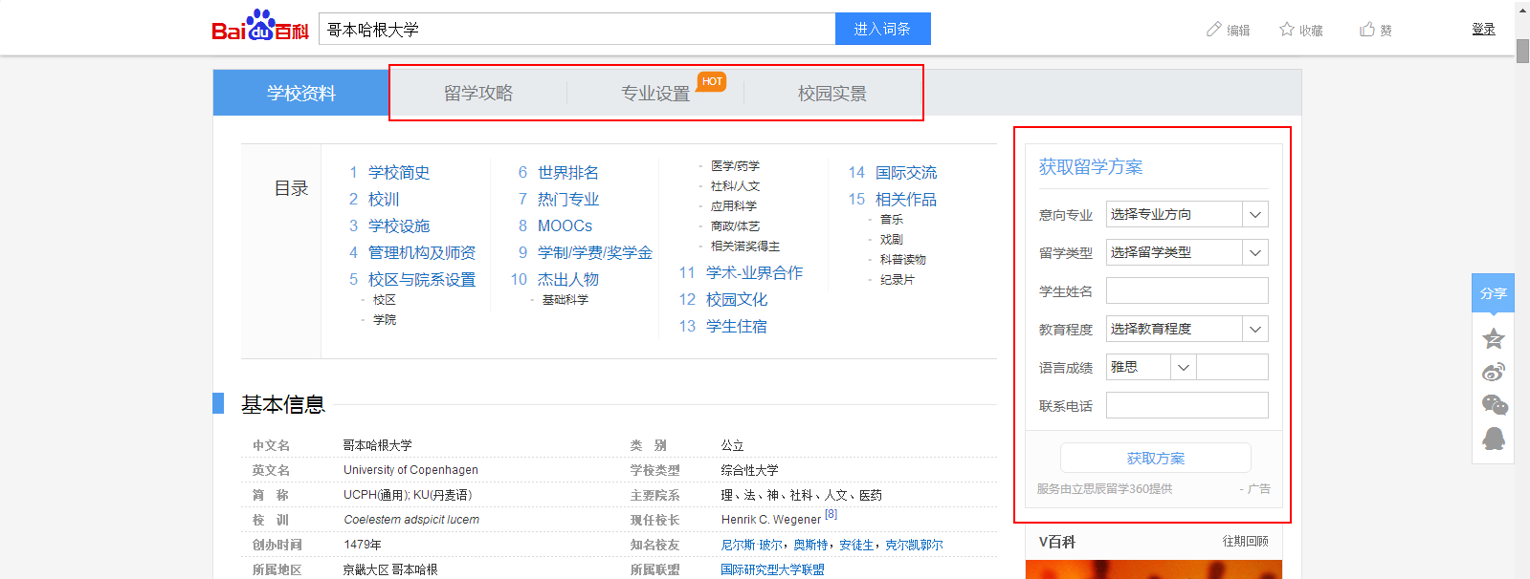Open the 留学类型 dropdown
Screen dimensions: 1530x579
(x=1187, y=252)
